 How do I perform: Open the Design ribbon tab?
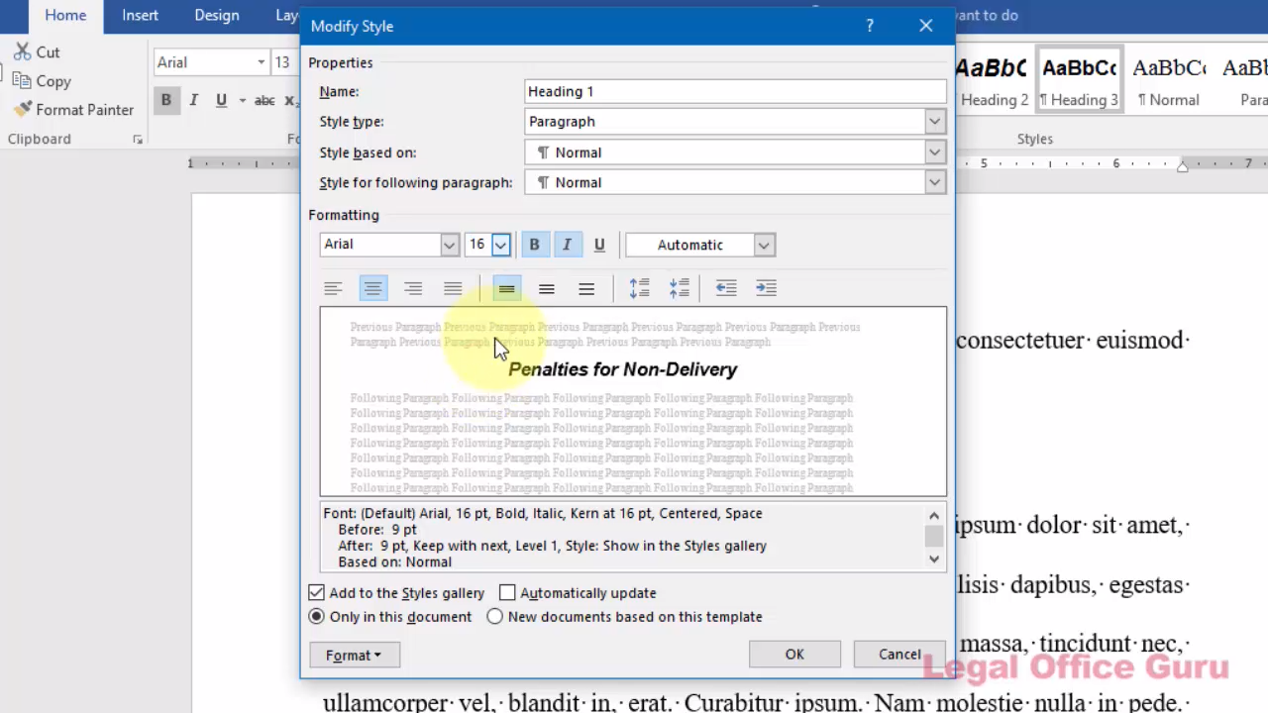pyautogui.click(x=216, y=15)
